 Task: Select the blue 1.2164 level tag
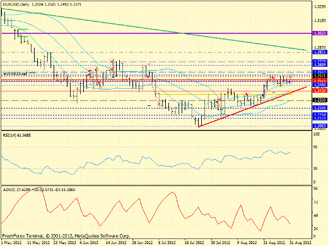320,115
